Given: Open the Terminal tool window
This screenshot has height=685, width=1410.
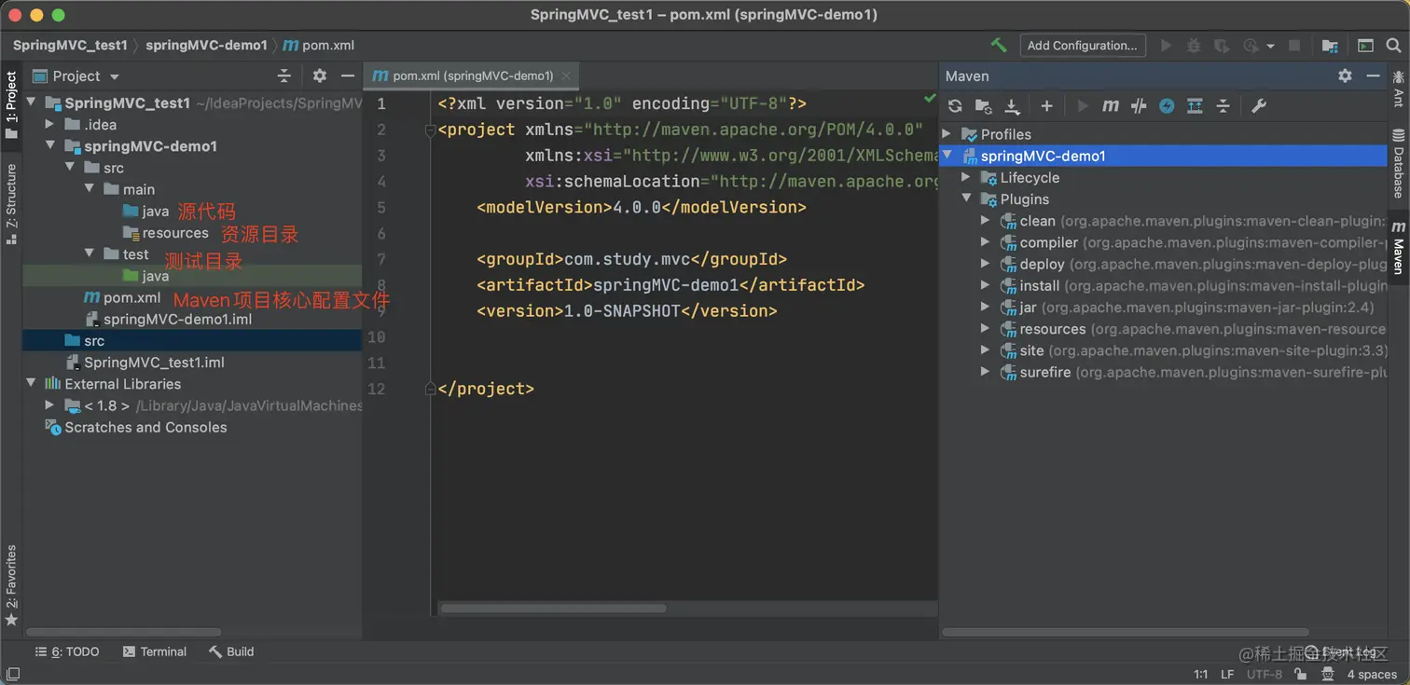Looking at the screenshot, I should (x=155, y=651).
